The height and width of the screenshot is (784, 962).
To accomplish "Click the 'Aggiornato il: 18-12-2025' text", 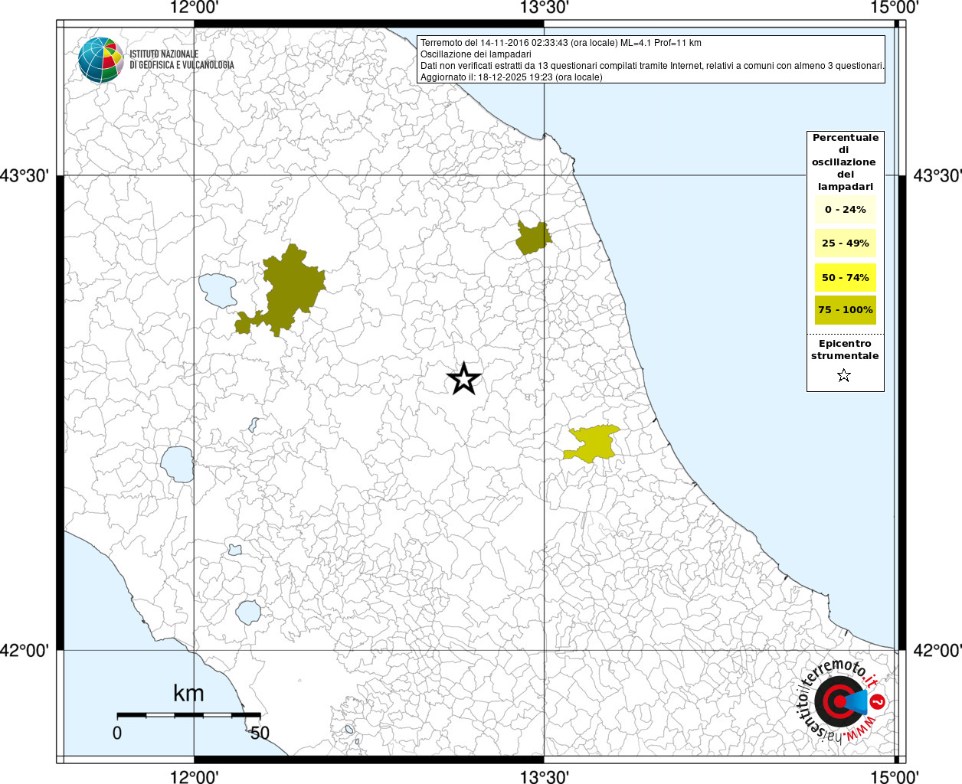I will pyautogui.click(x=512, y=77).
